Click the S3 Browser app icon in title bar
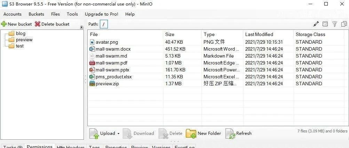 tap(5, 4)
